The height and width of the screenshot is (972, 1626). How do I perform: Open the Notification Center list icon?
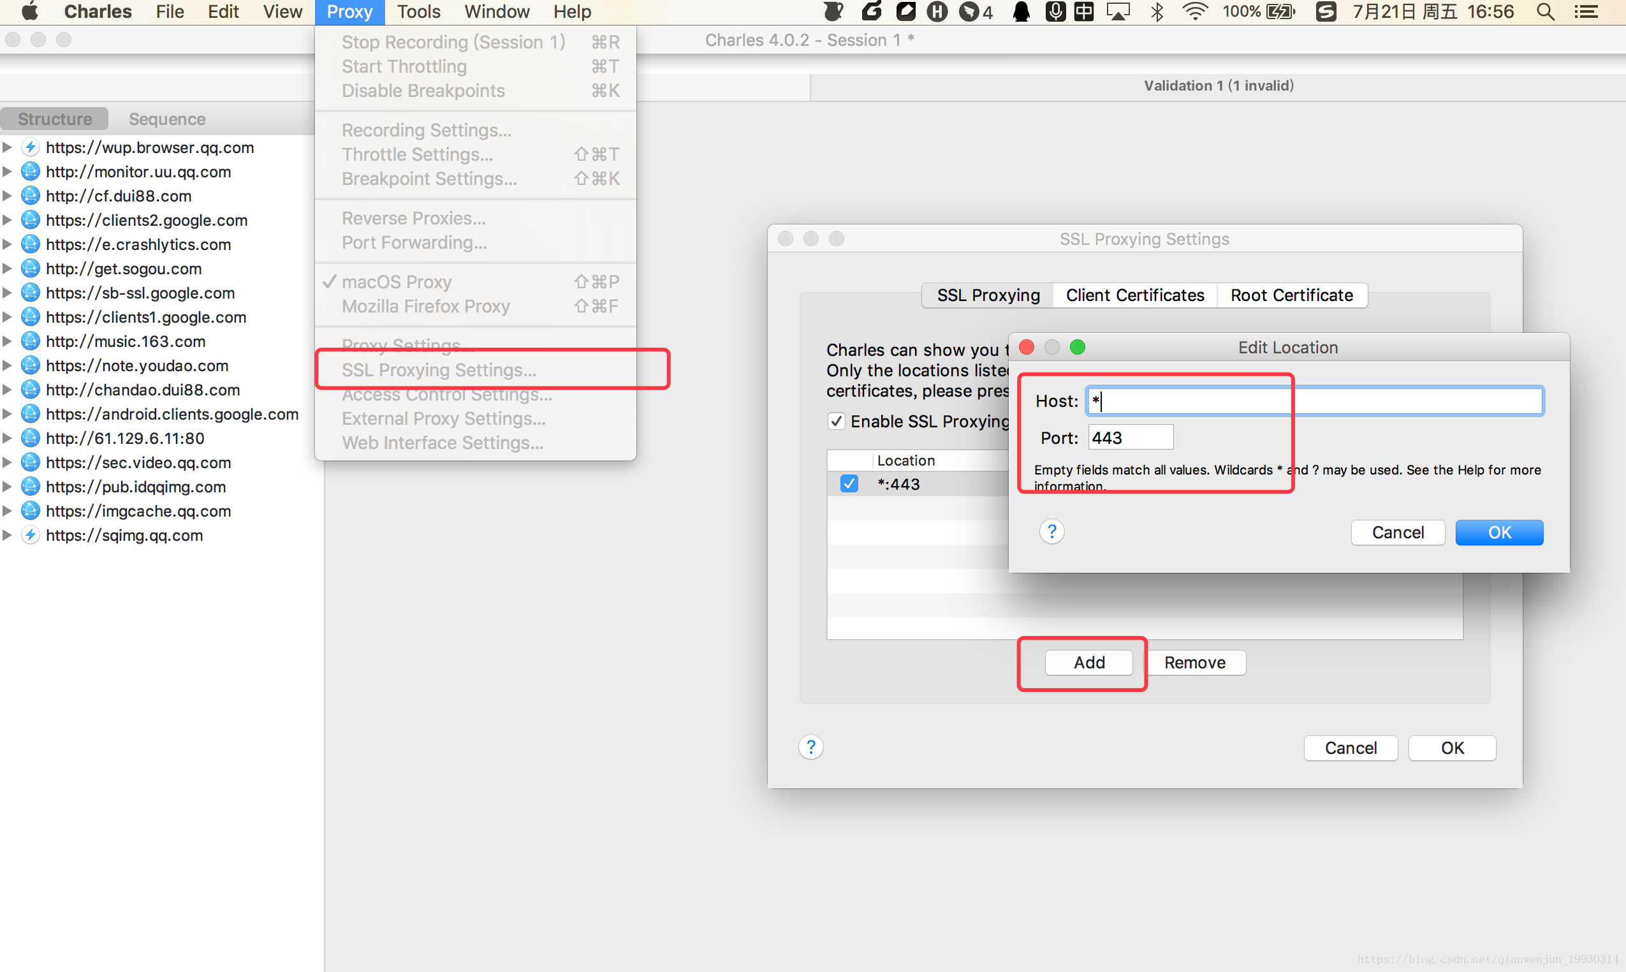click(1586, 11)
